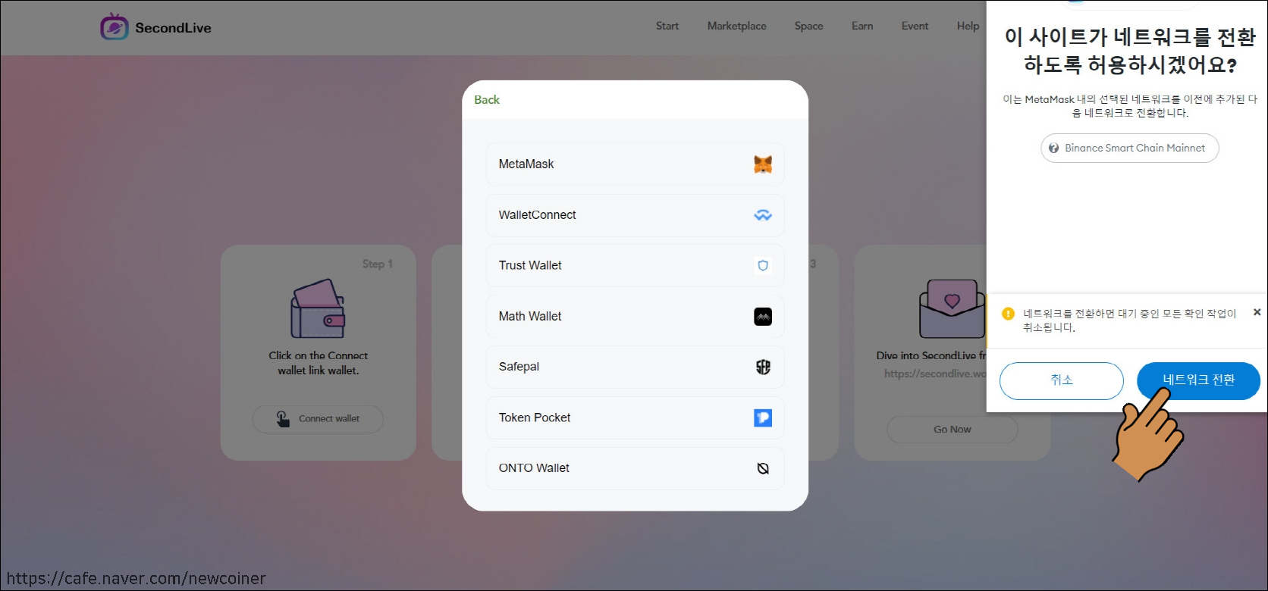Click the ONTO Wallet icon
Screen dimensions: 1268x591
pyautogui.click(x=762, y=468)
